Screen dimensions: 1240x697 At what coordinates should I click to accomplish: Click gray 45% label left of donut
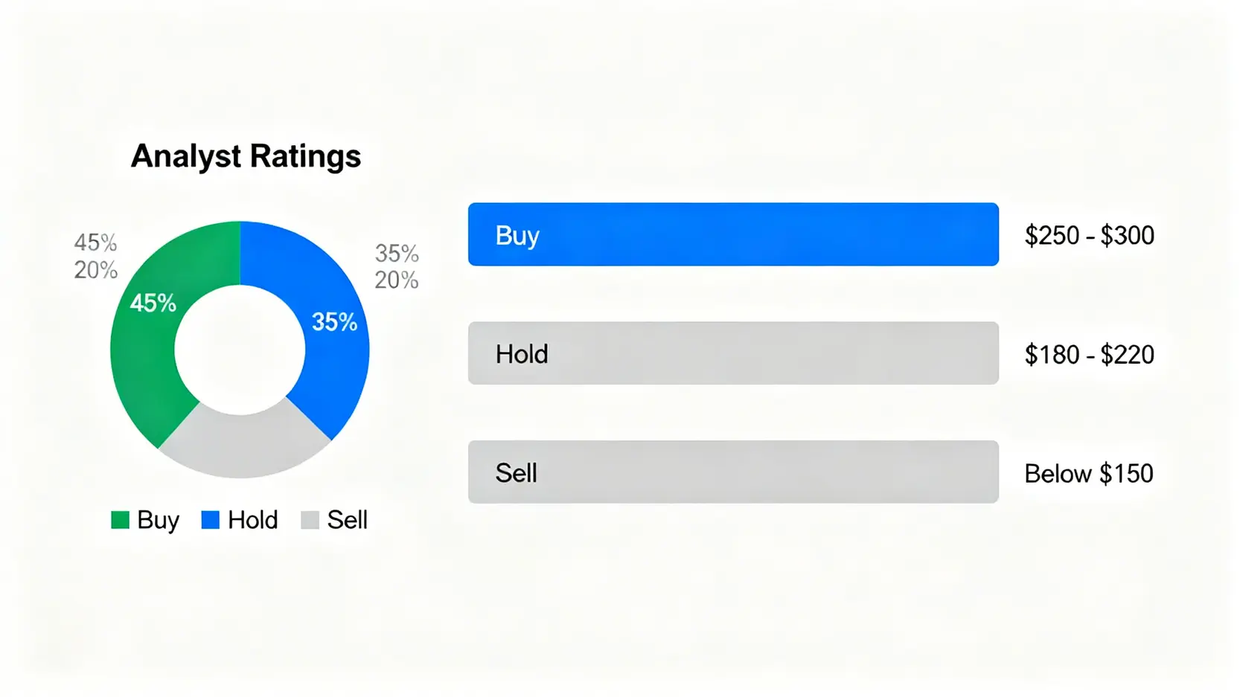pos(95,242)
